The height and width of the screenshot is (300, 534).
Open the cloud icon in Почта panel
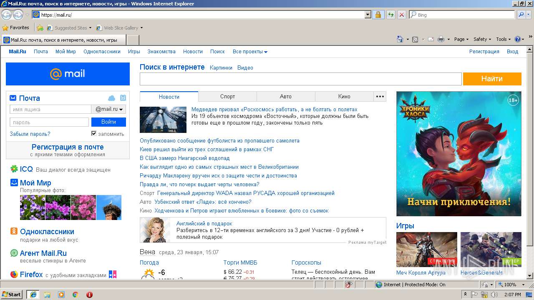tap(111, 98)
